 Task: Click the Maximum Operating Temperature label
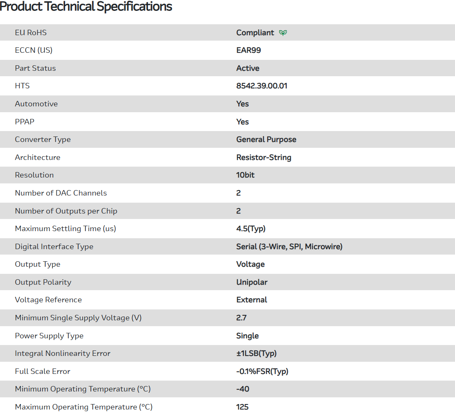[x=83, y=407]
